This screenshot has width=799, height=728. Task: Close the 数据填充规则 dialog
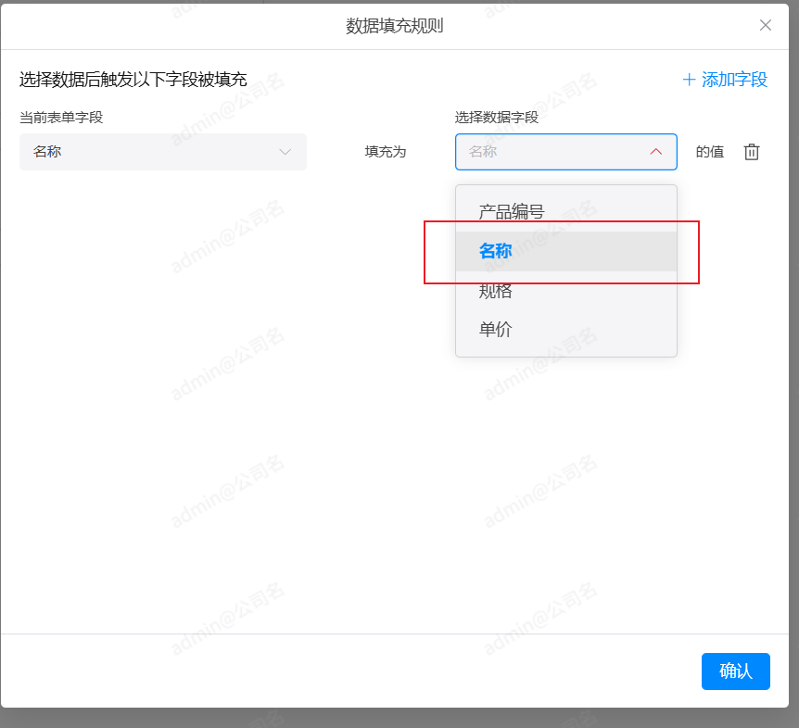point(766,25)
